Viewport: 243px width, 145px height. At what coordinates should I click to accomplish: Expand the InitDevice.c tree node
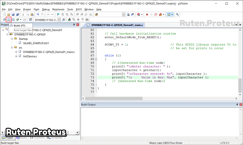16,56
